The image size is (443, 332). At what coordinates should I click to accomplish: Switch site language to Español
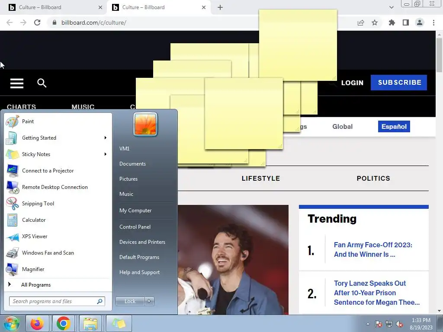coord(394,127)
